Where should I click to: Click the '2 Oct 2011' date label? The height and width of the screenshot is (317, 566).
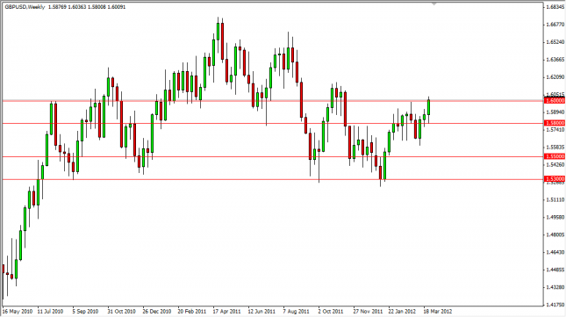pos(331,311)
